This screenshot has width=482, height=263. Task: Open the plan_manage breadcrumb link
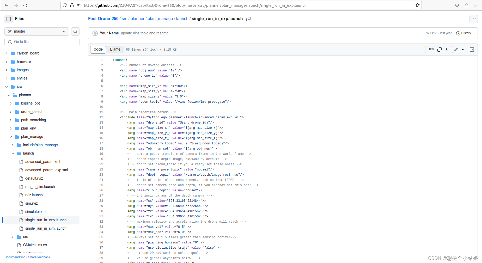[x=160, y=19]
